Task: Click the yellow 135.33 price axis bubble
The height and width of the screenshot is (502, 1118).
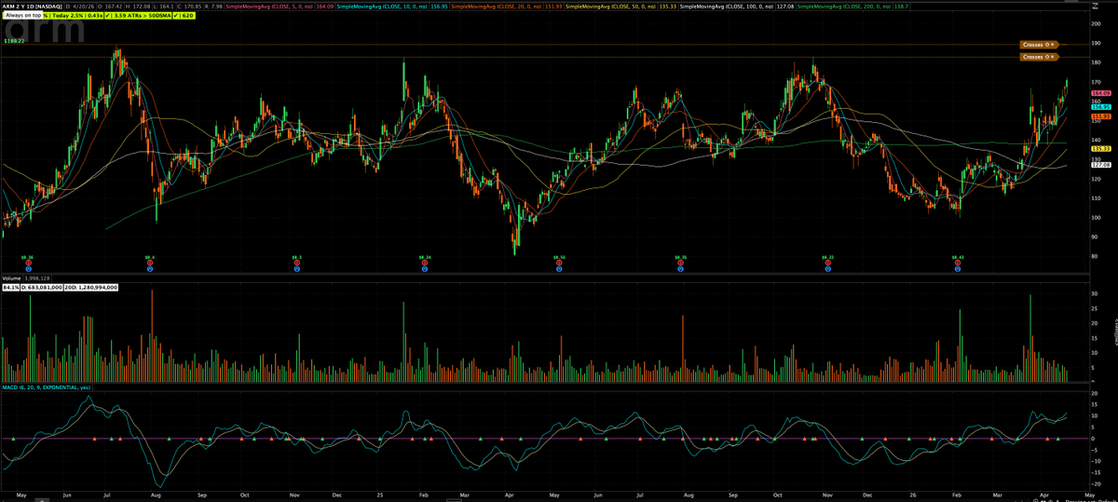Action: [x=1100, y=149]
